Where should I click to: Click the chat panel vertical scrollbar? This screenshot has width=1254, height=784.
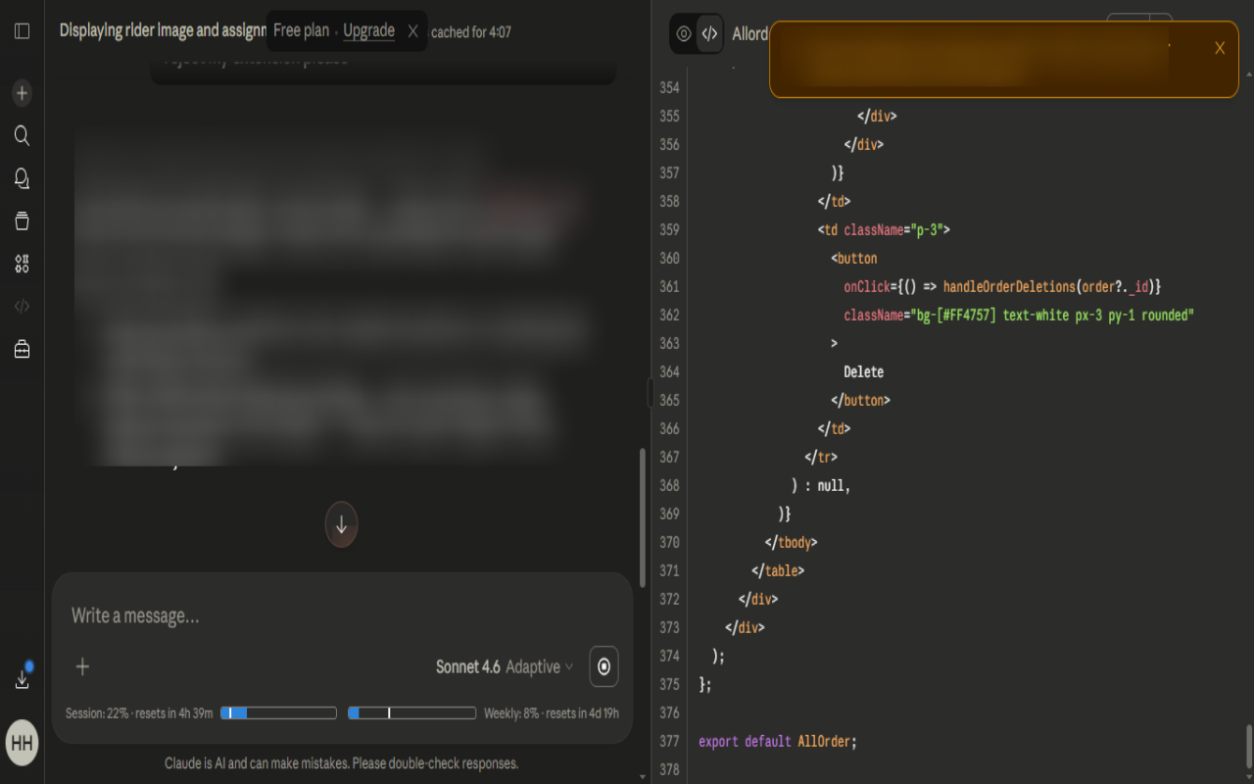tap(643, 517)
